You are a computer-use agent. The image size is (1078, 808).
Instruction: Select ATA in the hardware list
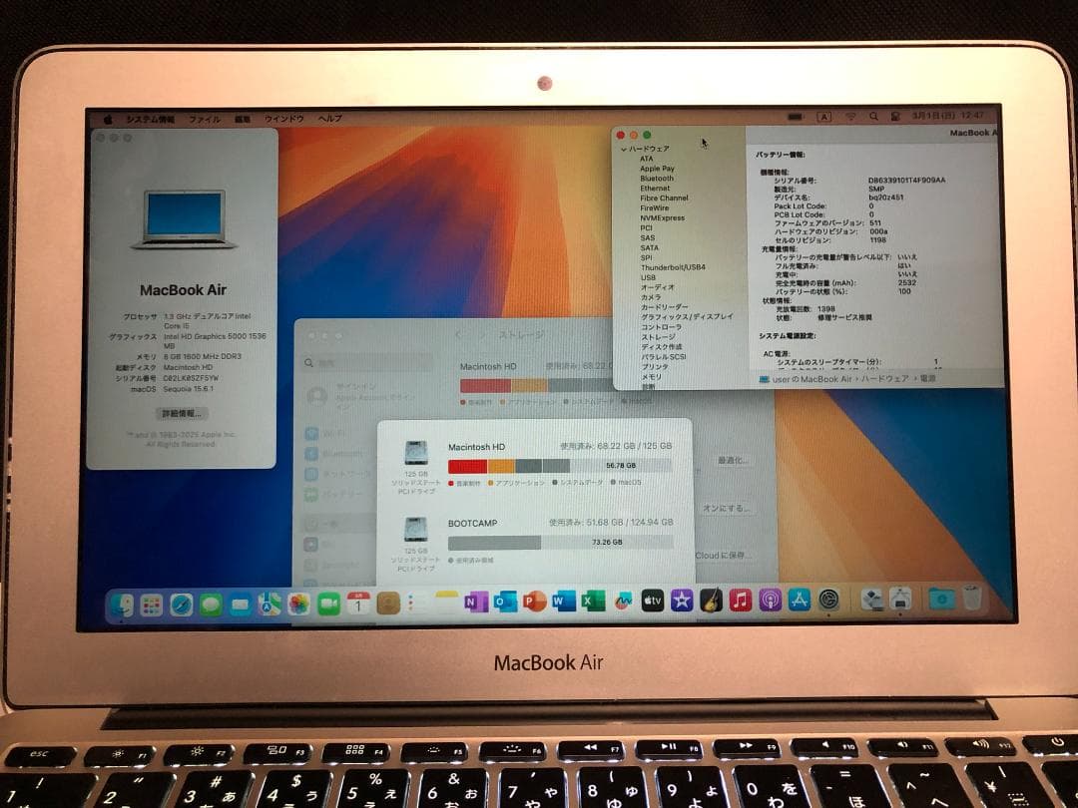pyautogui.click(x=646, y=159)
